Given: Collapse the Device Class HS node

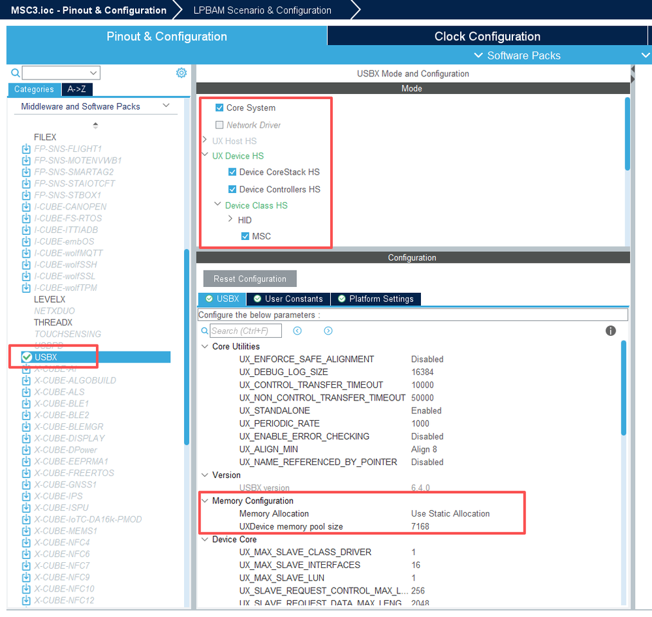Looking at the screenshot, I should 217,204.
